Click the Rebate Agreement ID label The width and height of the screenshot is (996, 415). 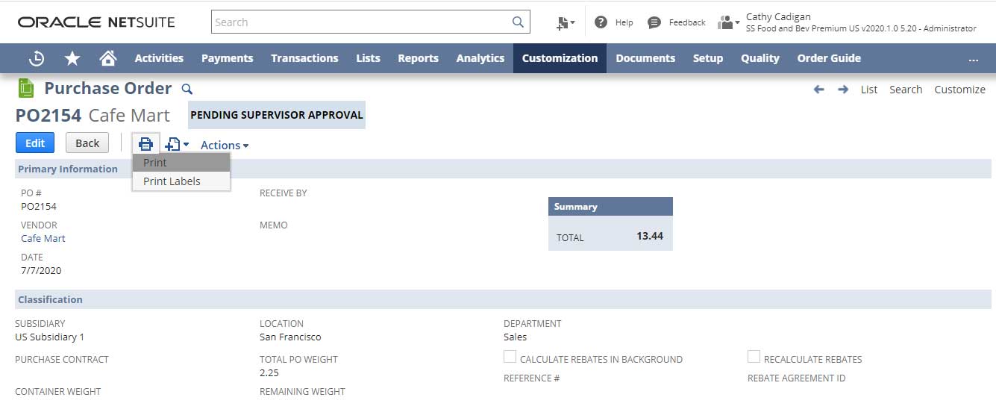797,378
